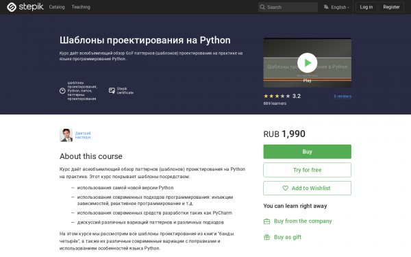Screen dimensions: 411x257
Task: Click the briefcase icon beside Buy from company
Action: coord(266,221)
